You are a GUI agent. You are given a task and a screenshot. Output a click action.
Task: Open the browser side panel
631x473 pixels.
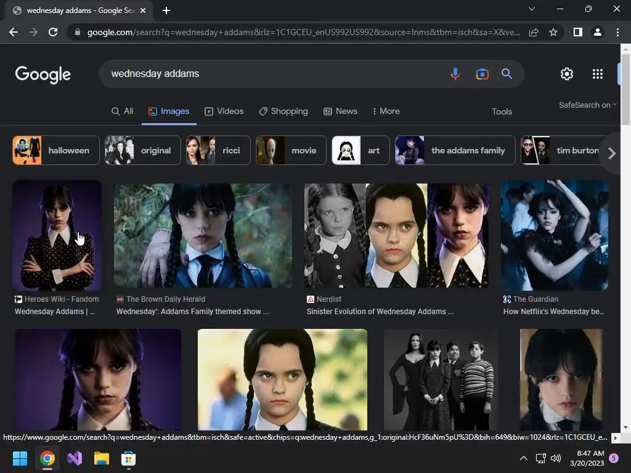(x=578, y=32)
